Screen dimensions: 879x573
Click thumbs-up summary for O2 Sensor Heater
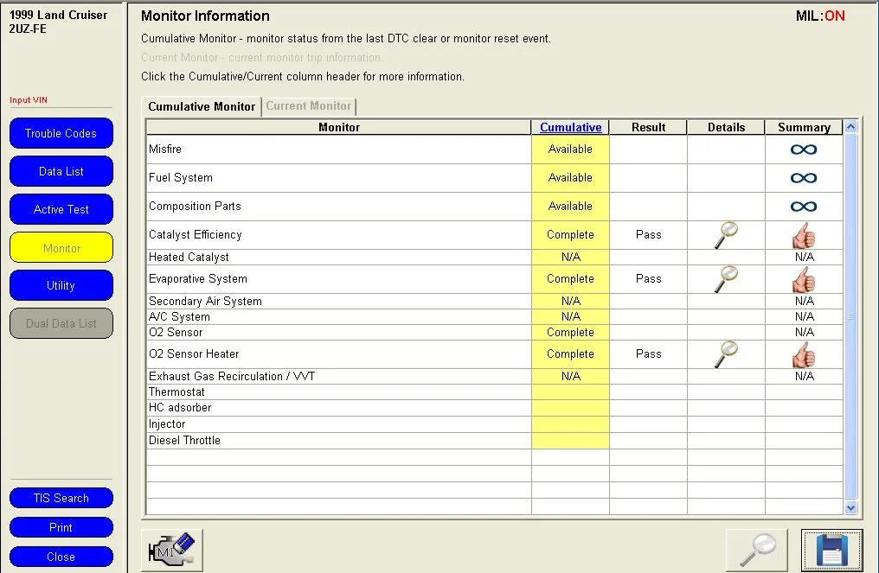tap(804, 354)
